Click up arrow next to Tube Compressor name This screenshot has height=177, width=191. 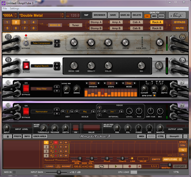(57, 41)
